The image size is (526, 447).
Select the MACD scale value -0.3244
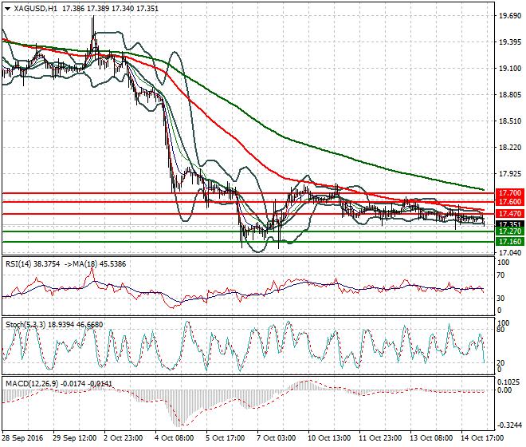click(x=509, y=425)
